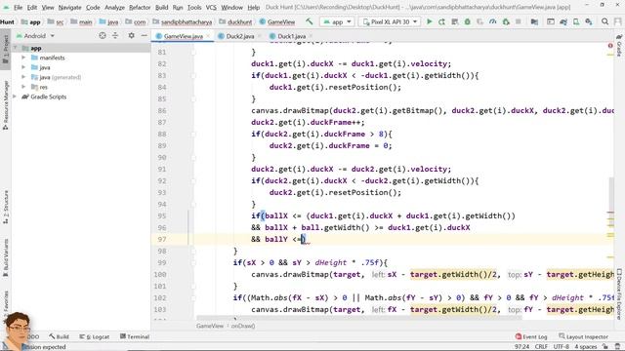Click Apply Changes and Restart Activity icon
The width and height of the screenshot is (625, 351).
coord(441,21)
